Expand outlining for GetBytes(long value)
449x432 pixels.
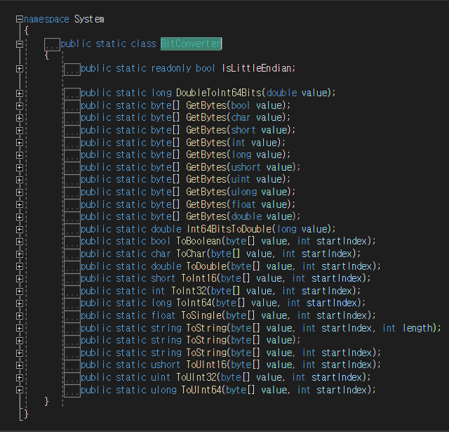point(20,155)
